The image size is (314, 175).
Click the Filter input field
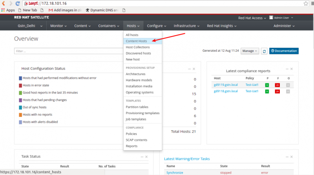click(69, 51)
